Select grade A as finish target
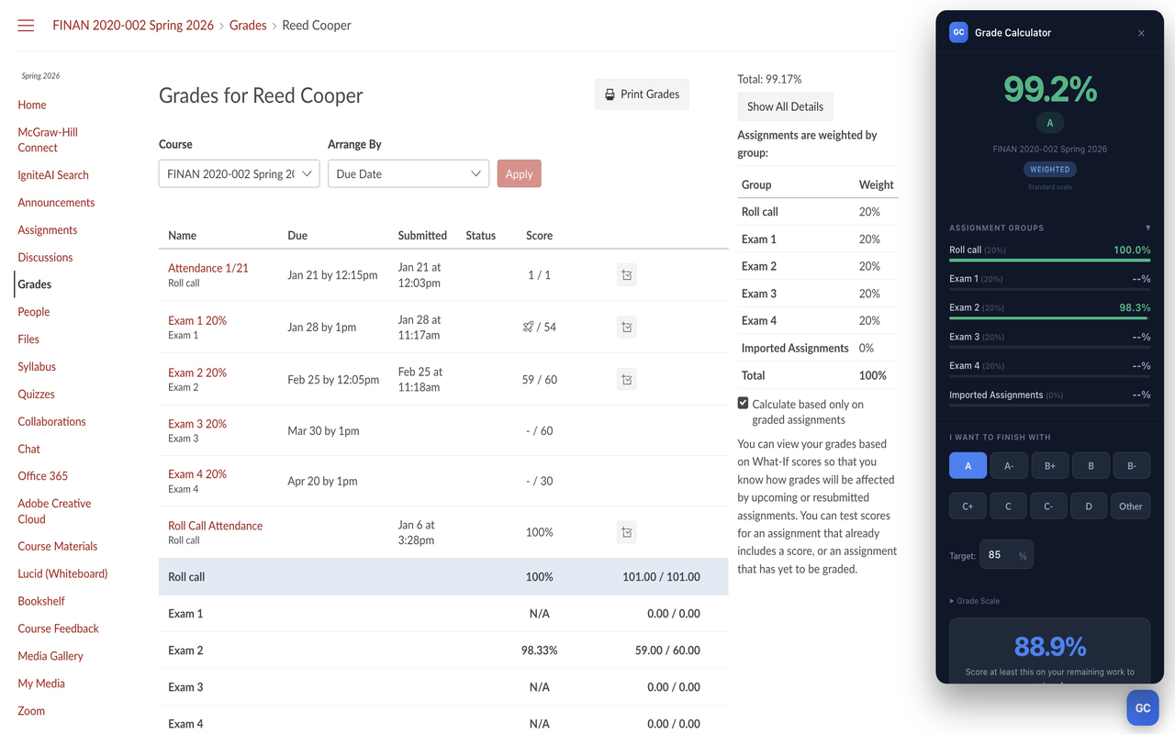Viewport: 1175px width, 734px height. 968,466
